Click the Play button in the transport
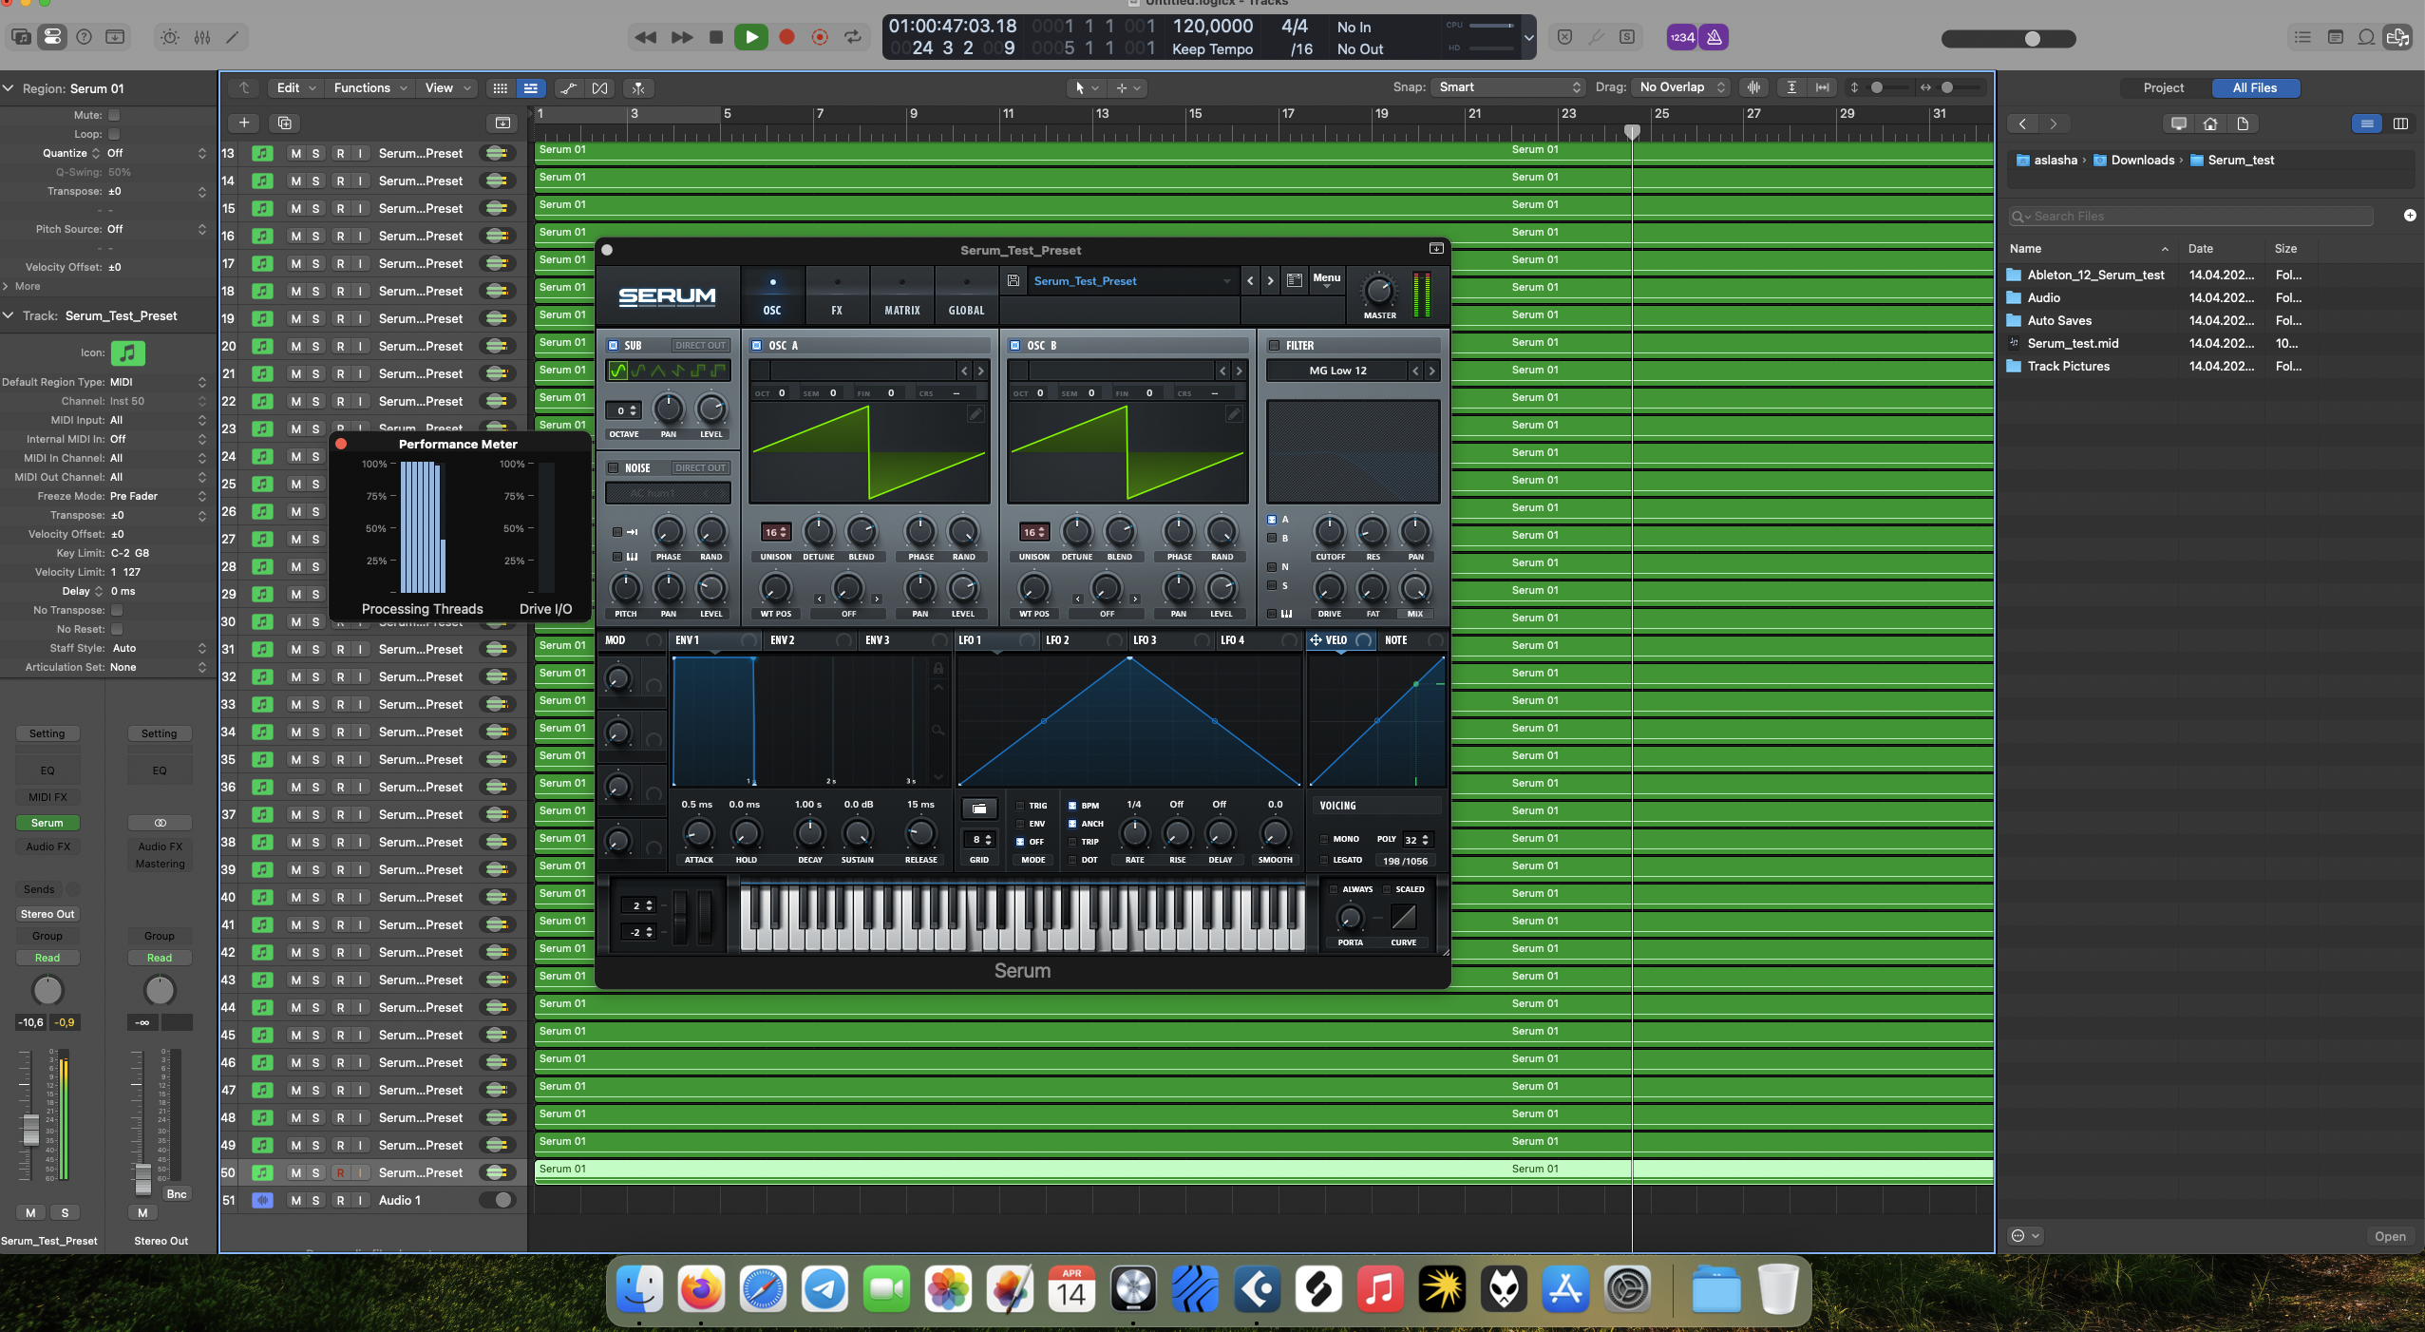Viewport: 2425px width, 1332px height. pos(750,37)
